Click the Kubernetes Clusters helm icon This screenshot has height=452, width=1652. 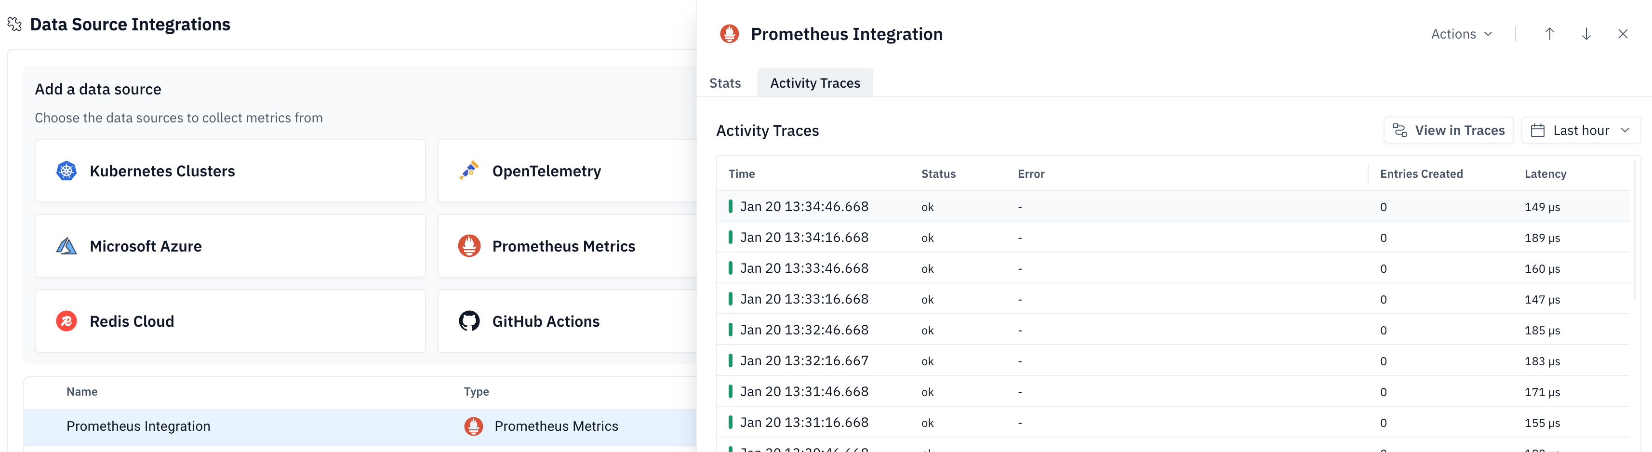(66, 171)
